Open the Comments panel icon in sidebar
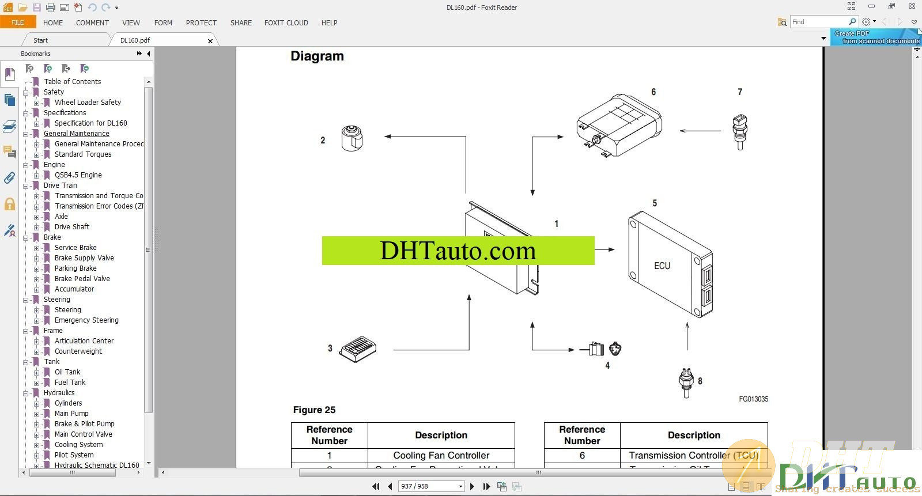 (9, 152)
